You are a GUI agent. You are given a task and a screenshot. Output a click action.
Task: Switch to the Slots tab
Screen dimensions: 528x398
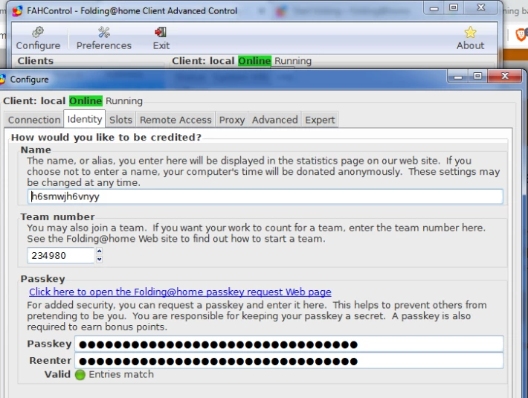120,120
